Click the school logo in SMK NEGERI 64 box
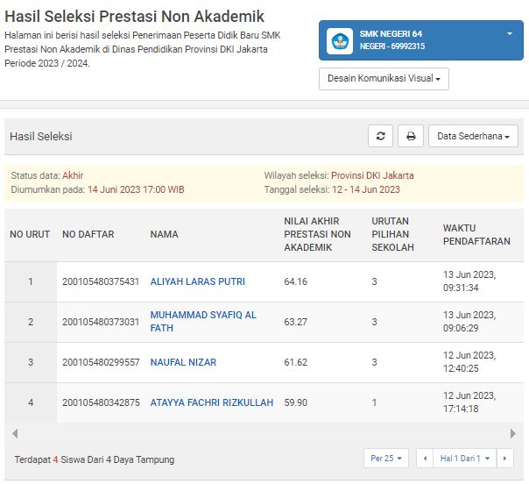The width and height of the screenshot is (529, 484). pos(340,41)
